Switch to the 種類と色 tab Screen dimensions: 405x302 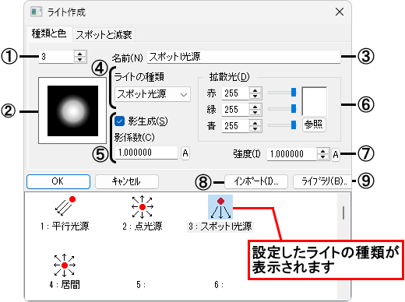(x=49, y=33)
